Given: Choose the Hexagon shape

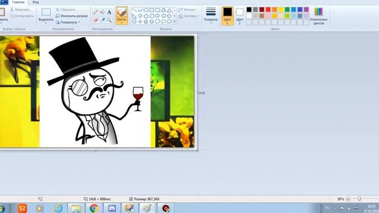Looking at the screenshot, I should [x=152, y=16].
